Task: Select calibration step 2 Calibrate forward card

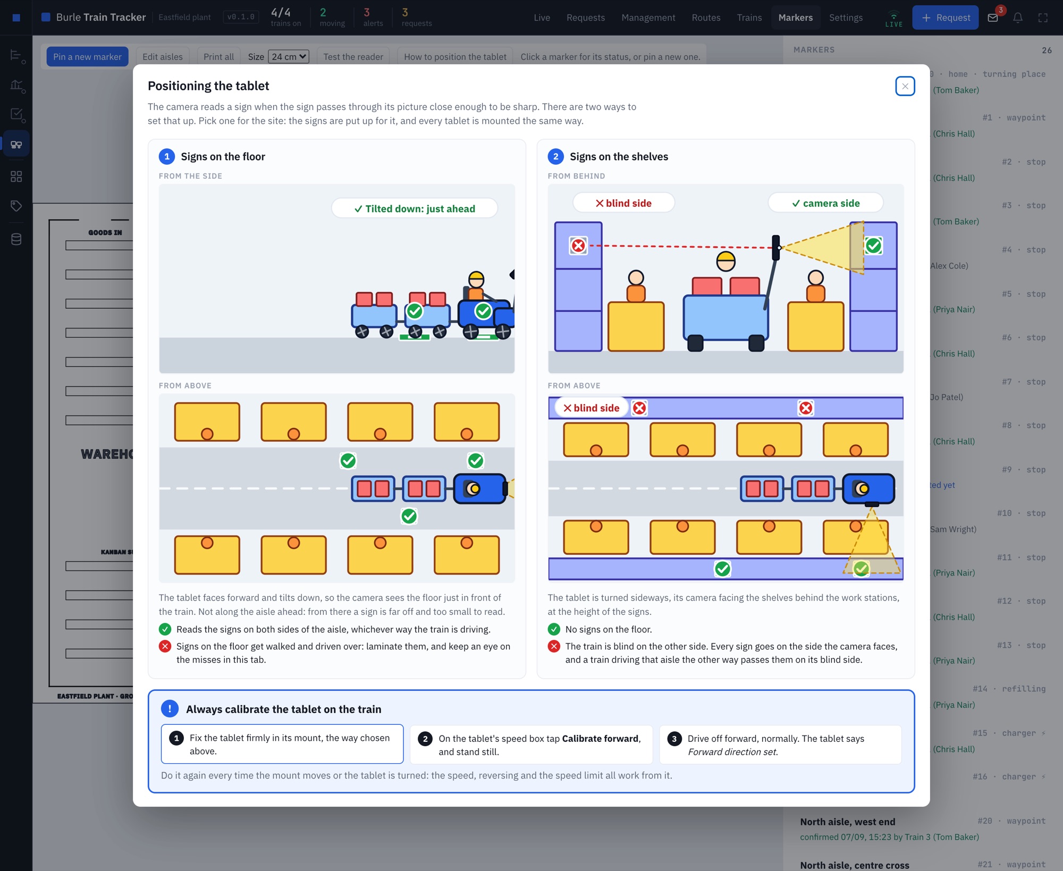Action: pos(531,745)
